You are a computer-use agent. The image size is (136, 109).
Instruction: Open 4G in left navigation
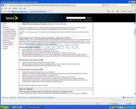tap(4, 25)
